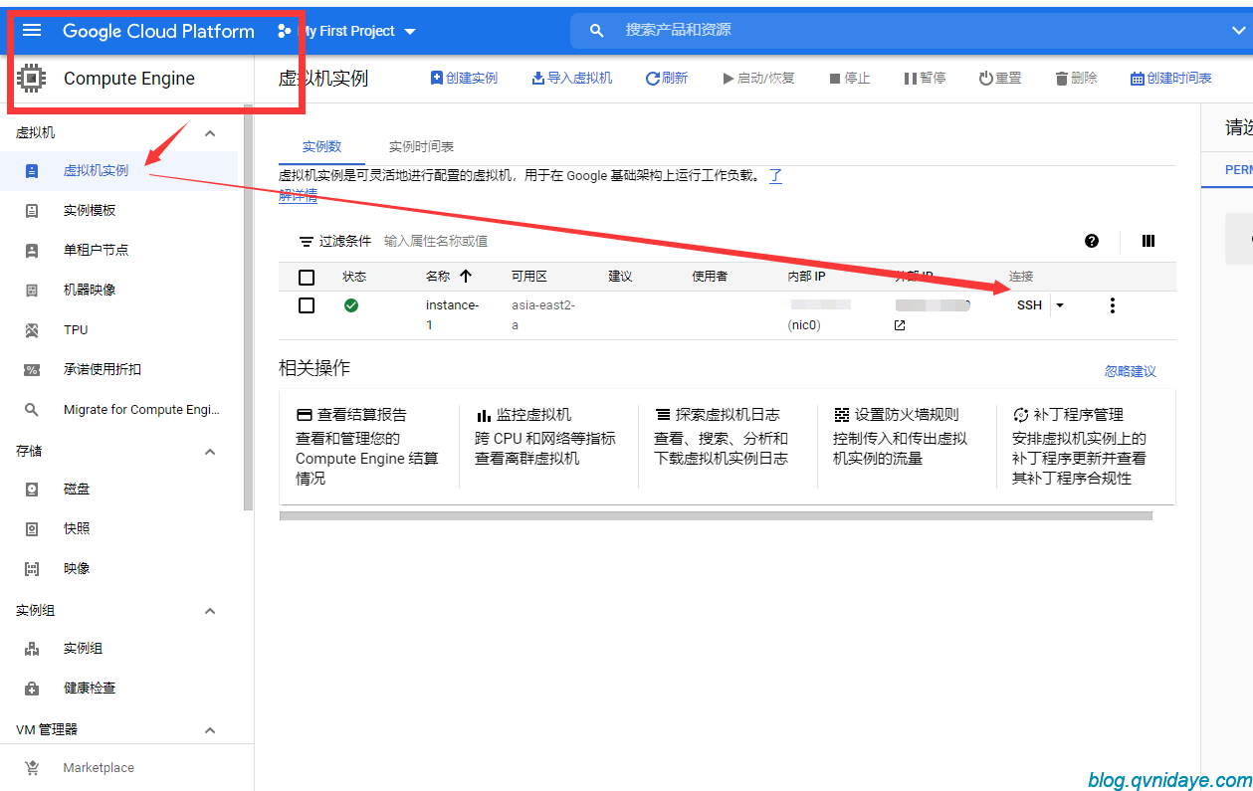Click the 承诺使用折扣 percent icon

click(32, 369)
